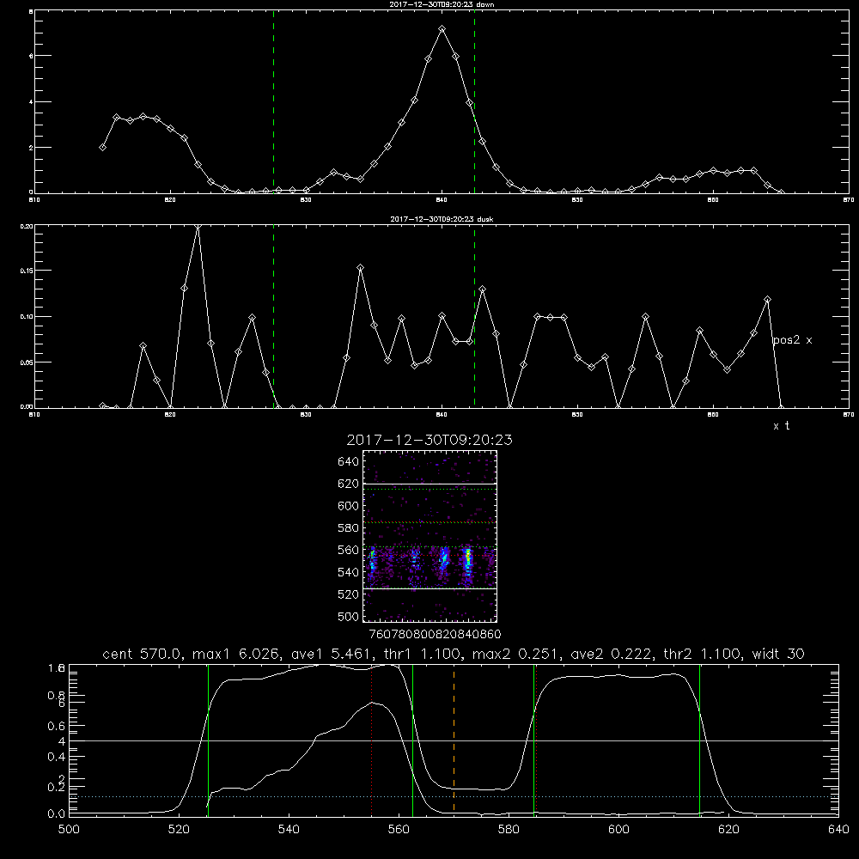859x859 pixels.
Task: Click the first diamond marker of dawn curve
Action: tap(102, 148)
